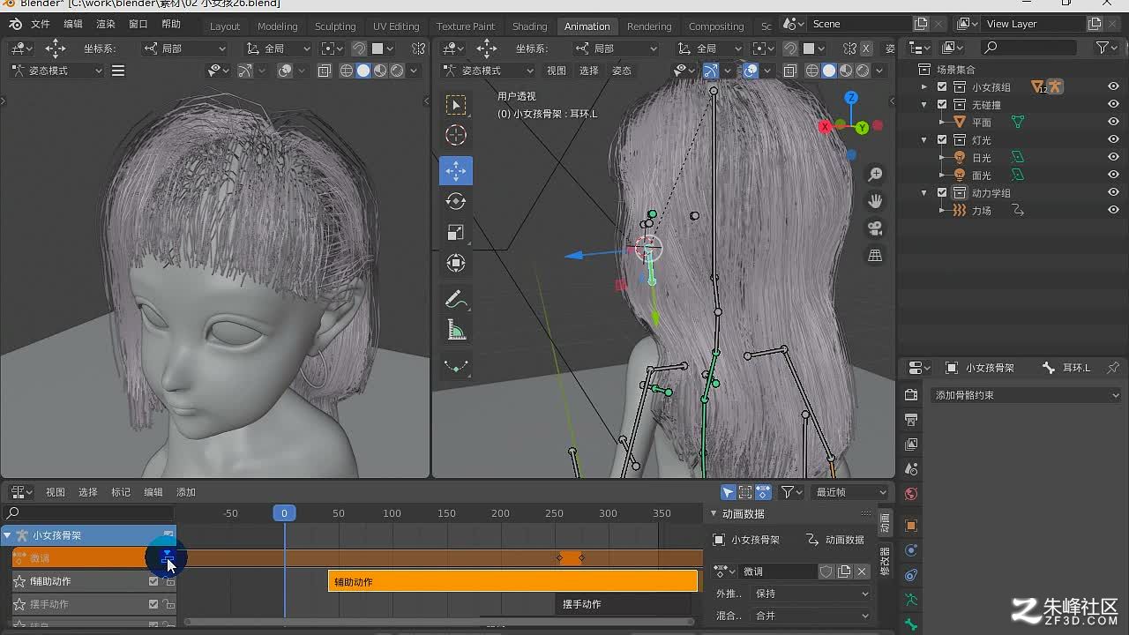
Task: Select the Breakdowner pose tool
Action: coord(456,366)
